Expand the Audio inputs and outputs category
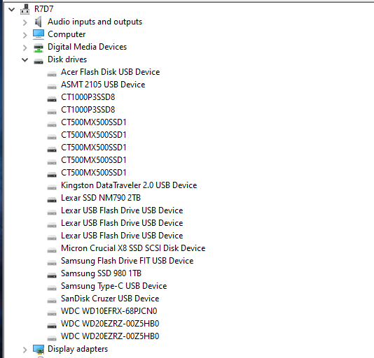 pos(25,22)
